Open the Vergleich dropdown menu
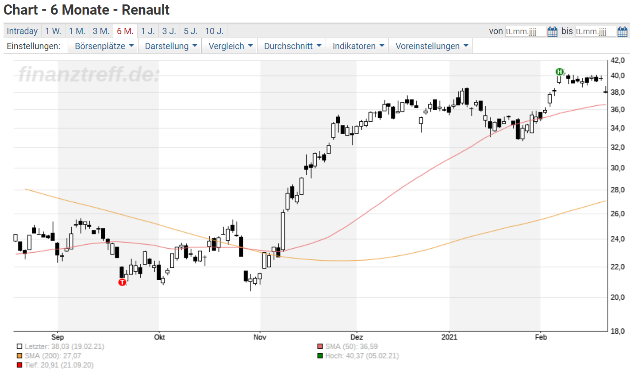630x374 pixels. pos(230,46)
